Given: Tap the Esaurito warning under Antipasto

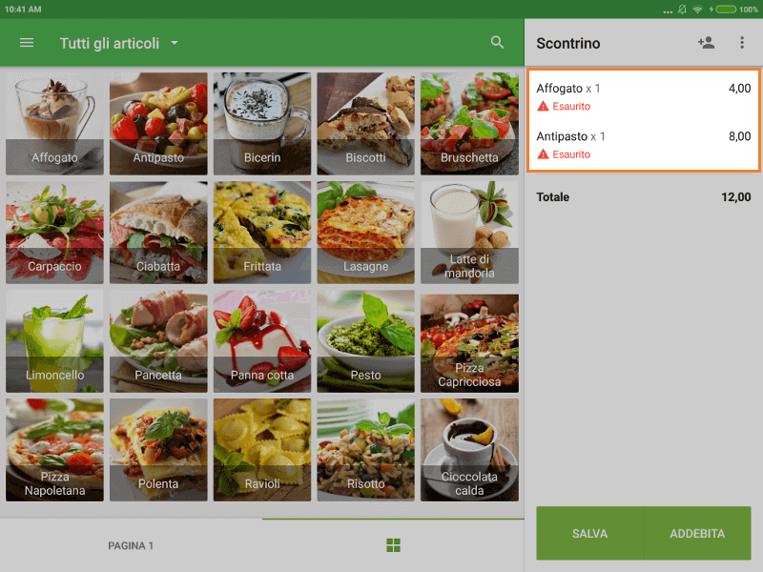Looking at the screenshot, I should pos(564,154).
